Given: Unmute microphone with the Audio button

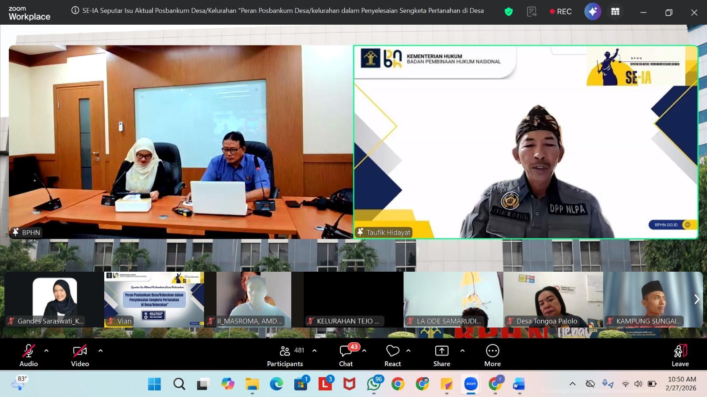Looking at the screenshot, I should click(x=28, y=355).
